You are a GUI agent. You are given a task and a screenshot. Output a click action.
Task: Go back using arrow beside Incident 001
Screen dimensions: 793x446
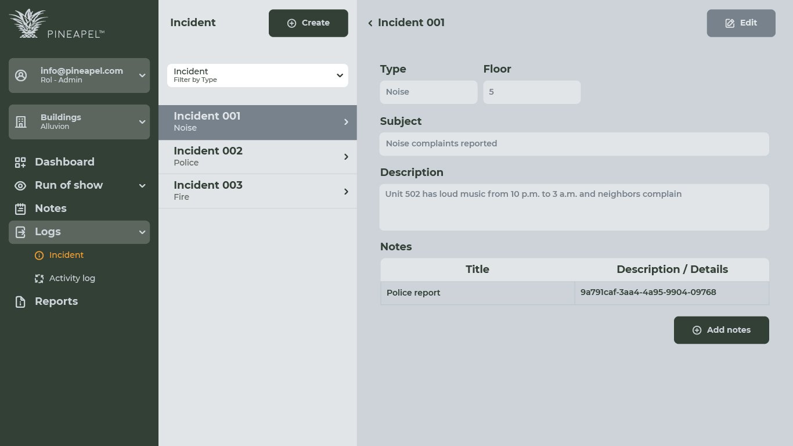[x=370, y=23]
